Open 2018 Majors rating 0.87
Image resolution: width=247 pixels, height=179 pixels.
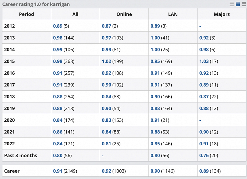[x=204, y=97]
